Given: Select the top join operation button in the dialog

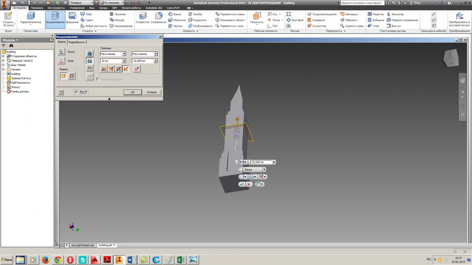Looking at the screenshot, I should 90,53.
